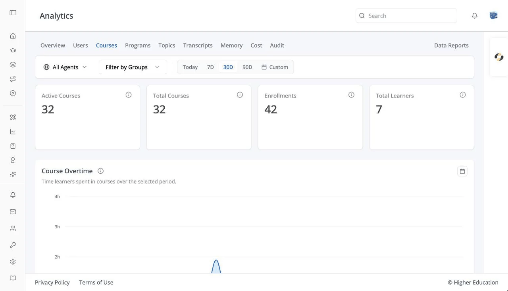
Task: Click the top bar notification bell
Action: (x=475, y=16)
